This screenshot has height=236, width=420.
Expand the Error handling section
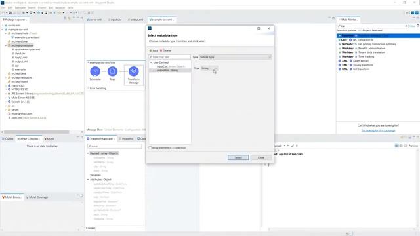pos(88,88)
